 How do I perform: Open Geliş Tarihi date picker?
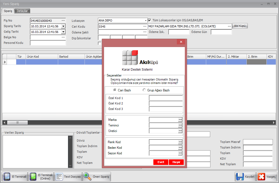(63, 32)
